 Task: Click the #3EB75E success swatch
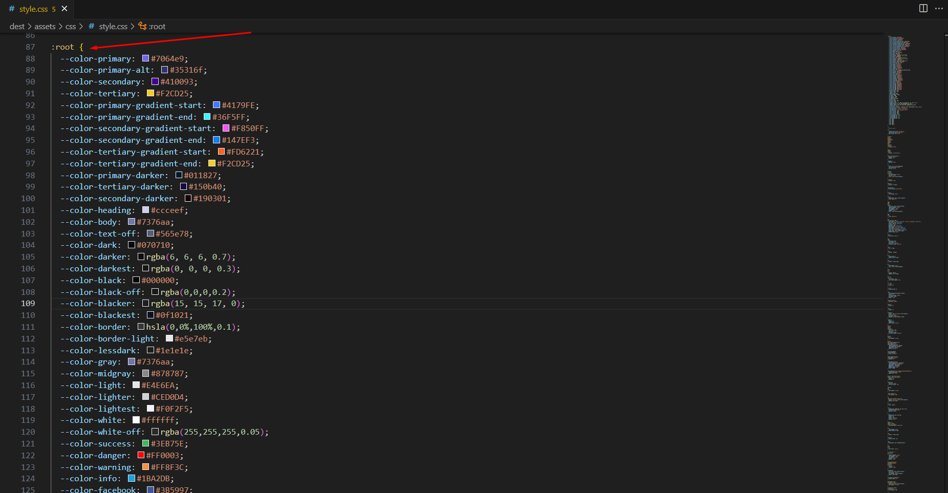click(x=145, y=443)
